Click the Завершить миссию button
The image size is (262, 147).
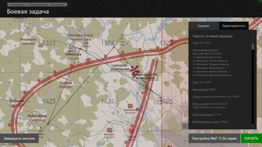pos(19,138)
